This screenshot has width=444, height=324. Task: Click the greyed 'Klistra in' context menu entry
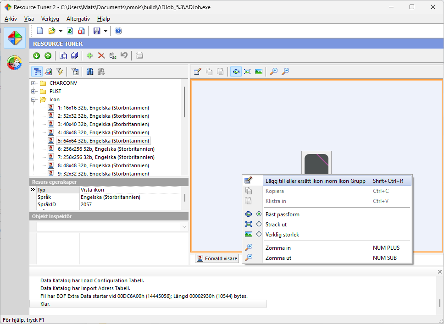[x=328, y=201]
